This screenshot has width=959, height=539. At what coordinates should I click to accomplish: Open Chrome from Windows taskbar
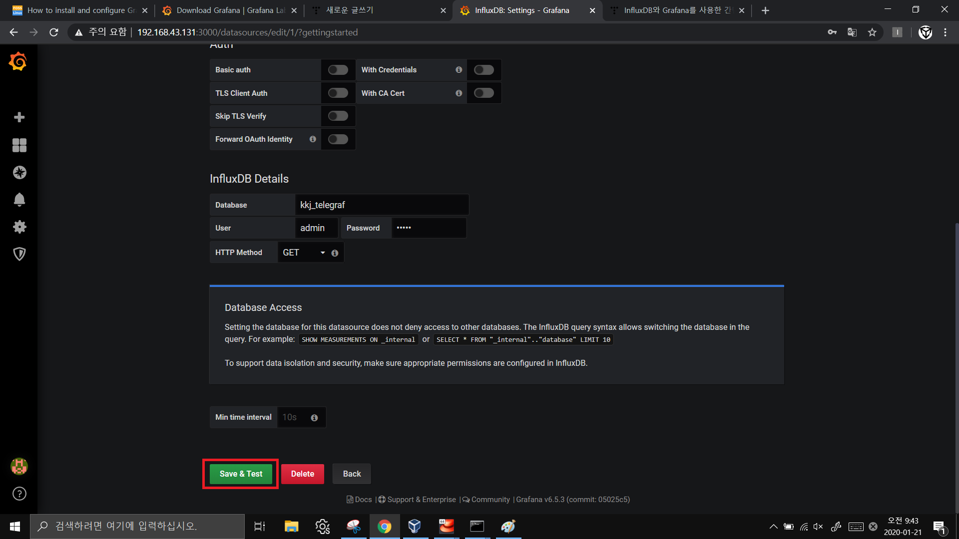coord(384,527)
